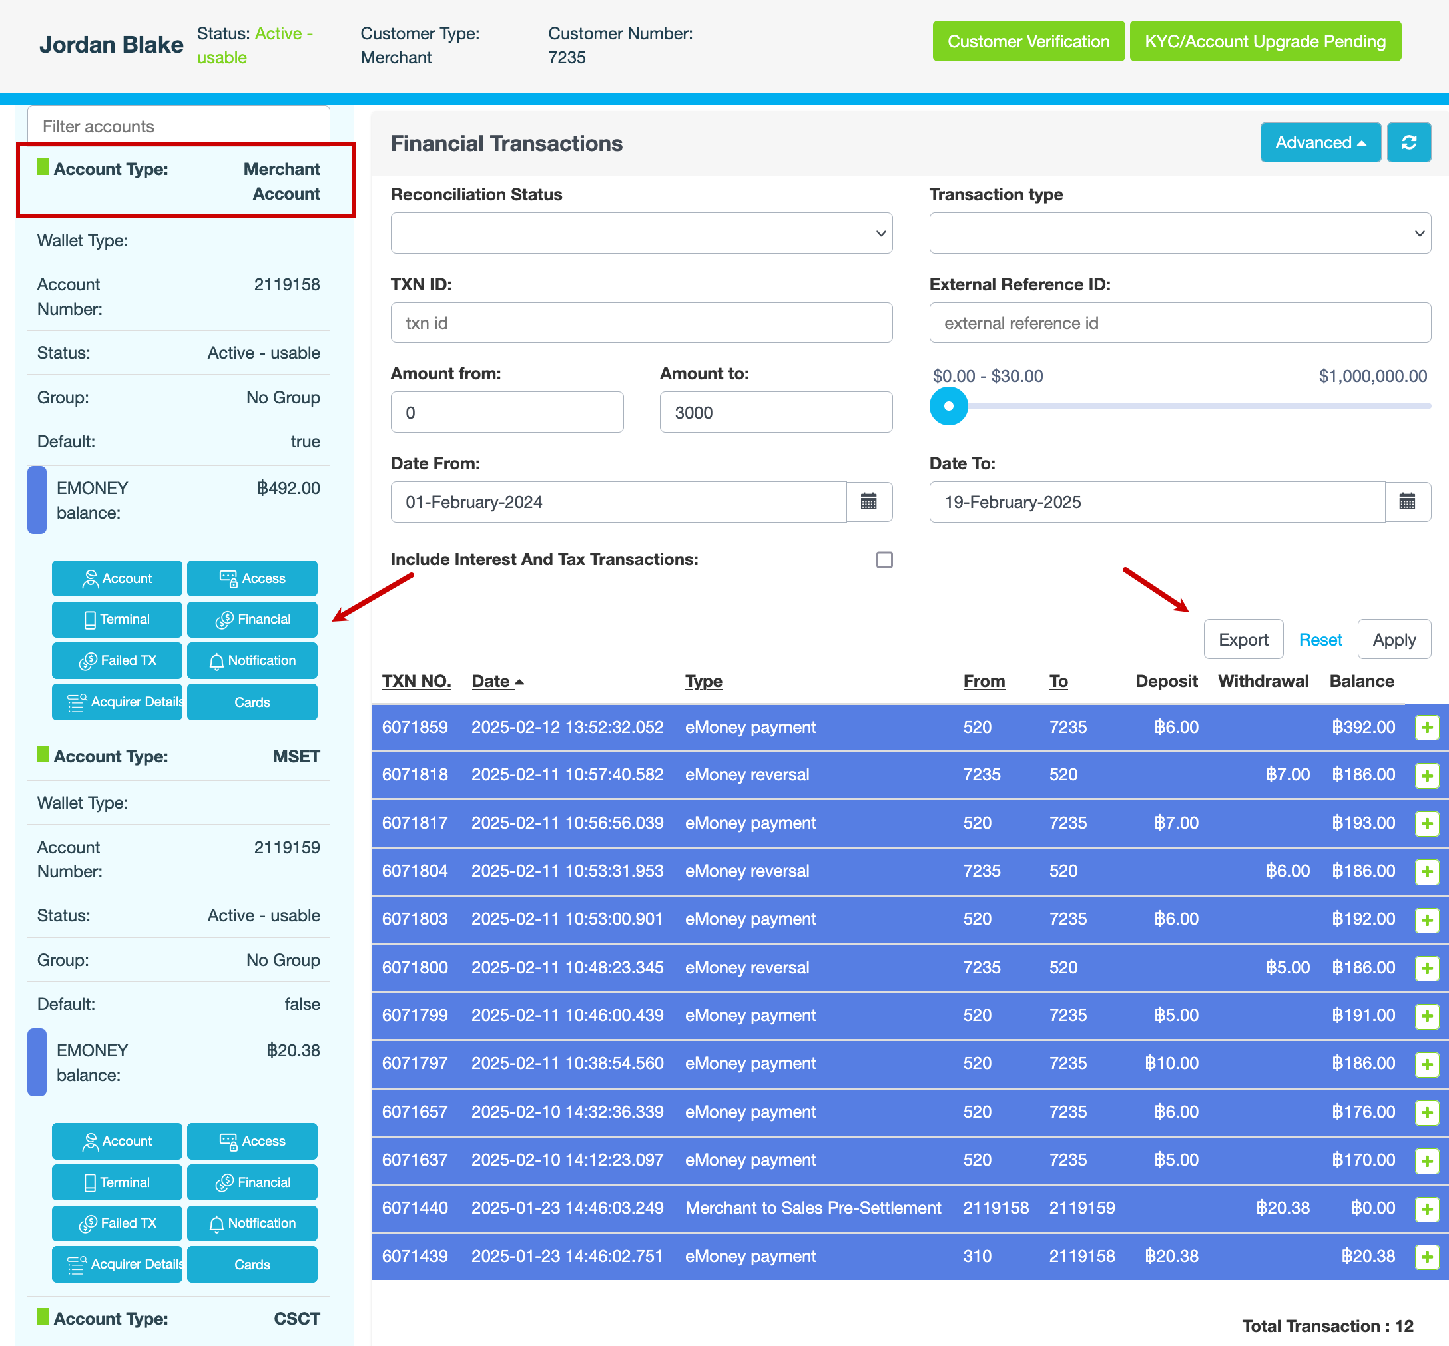1449x1346 pixels.
Task: Expand row 6071440 with the plus icon
Action: pos(1426,1208)
